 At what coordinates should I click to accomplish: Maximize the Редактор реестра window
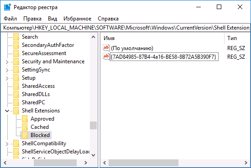(219, 7)
